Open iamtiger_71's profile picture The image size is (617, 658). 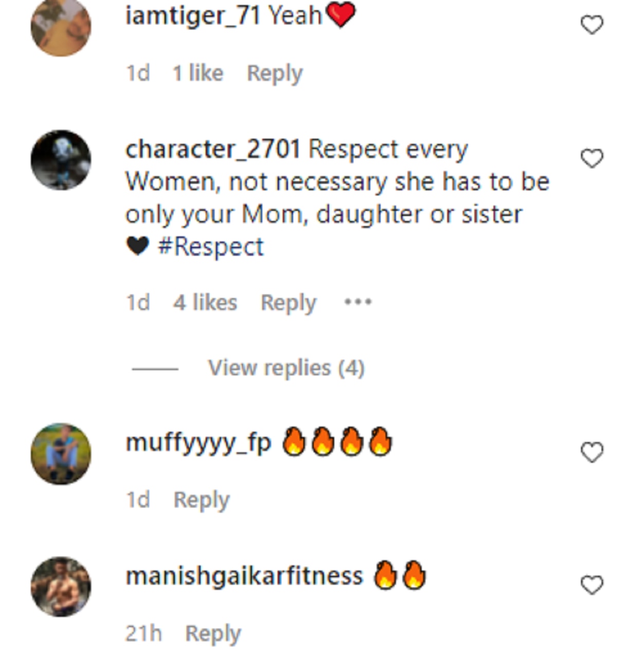pos(61,27)
